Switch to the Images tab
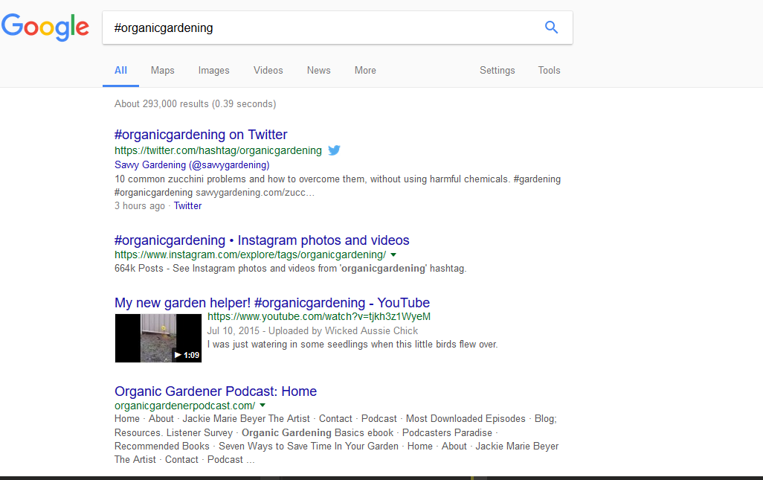Screen dimensions: 763x480 (213, 70)
